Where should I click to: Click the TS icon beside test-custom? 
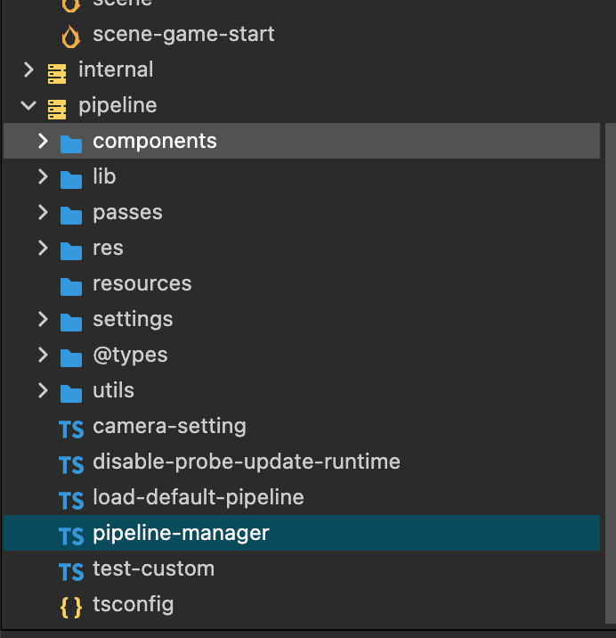[71, 570]
